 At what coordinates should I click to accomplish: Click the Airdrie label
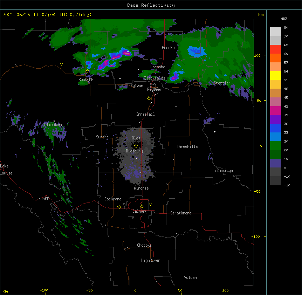[x=142, y=188]
